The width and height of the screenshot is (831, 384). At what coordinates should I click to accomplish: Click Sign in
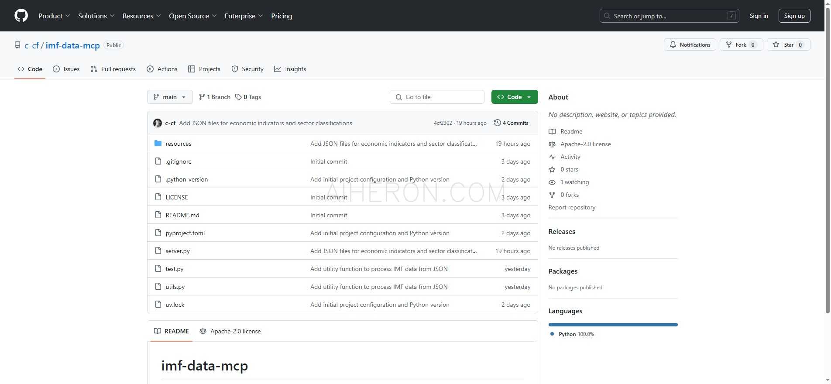coord(759,16)
